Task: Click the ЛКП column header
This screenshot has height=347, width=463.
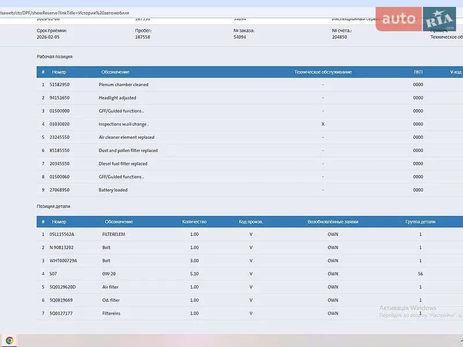Action: (418, 72)
